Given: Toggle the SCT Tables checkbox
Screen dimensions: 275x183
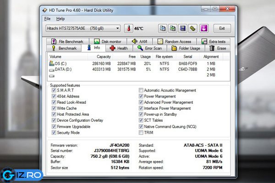Looking at the screenshot, I should pos(141,120).
